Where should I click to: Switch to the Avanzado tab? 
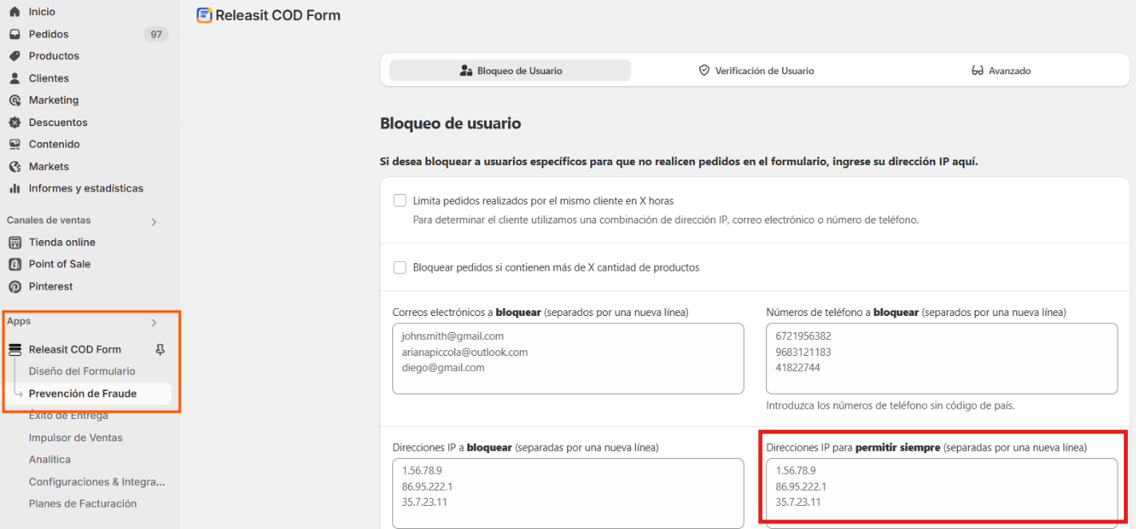pos(1001,71)
